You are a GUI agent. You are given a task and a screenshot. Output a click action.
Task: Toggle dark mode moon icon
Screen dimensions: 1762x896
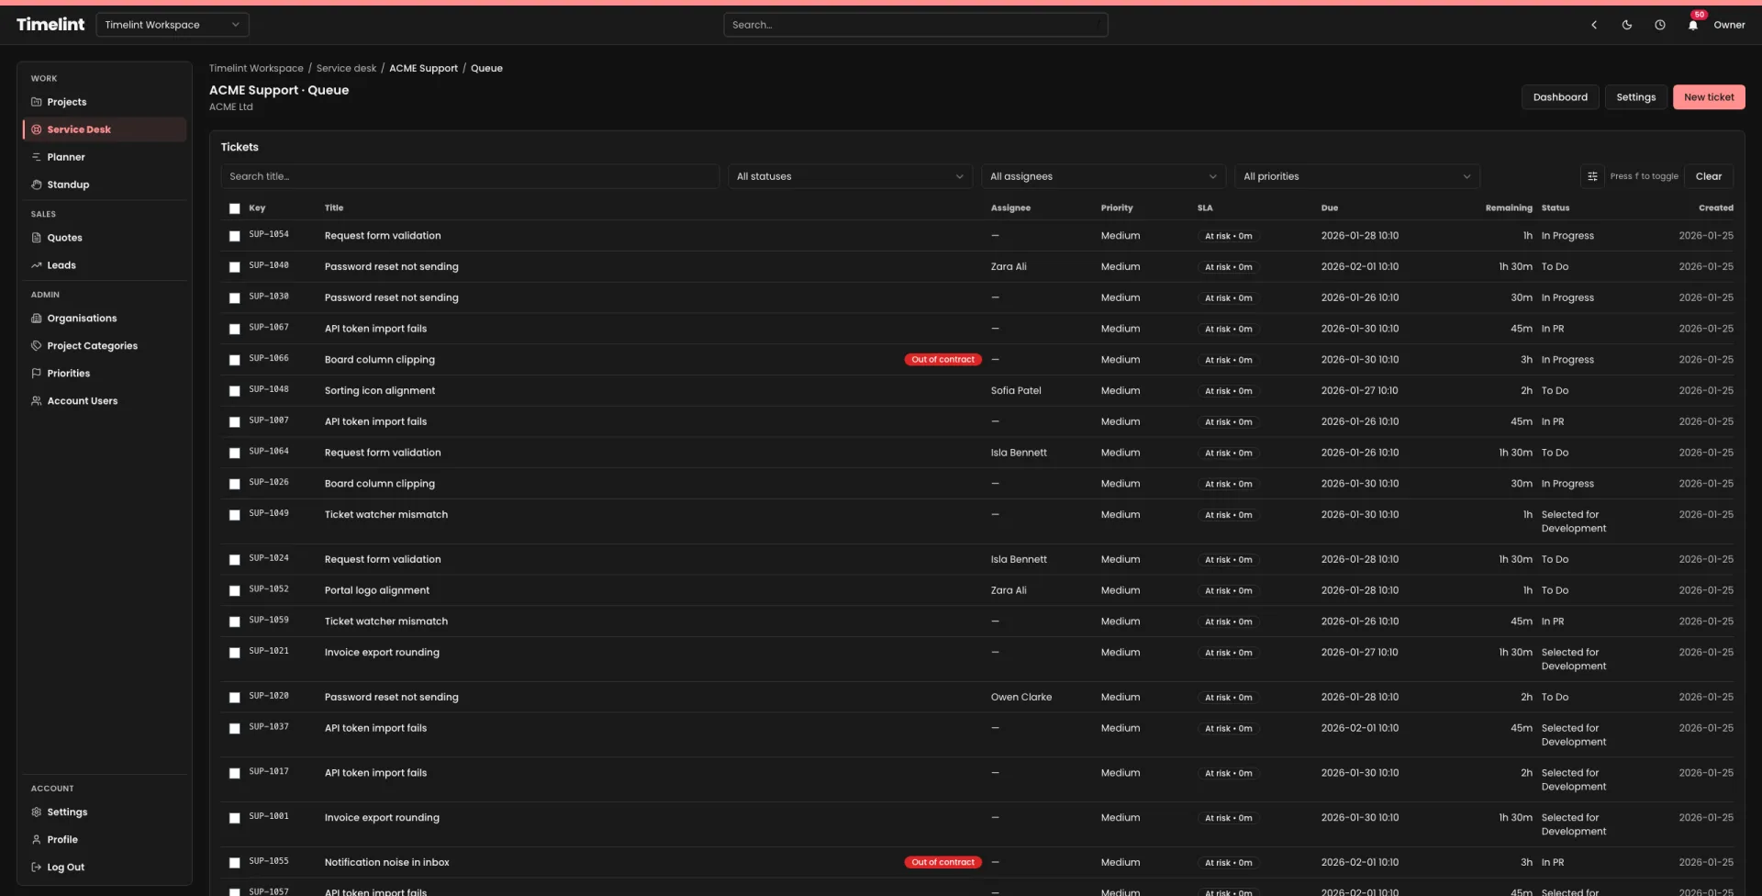coord(1626,26)
